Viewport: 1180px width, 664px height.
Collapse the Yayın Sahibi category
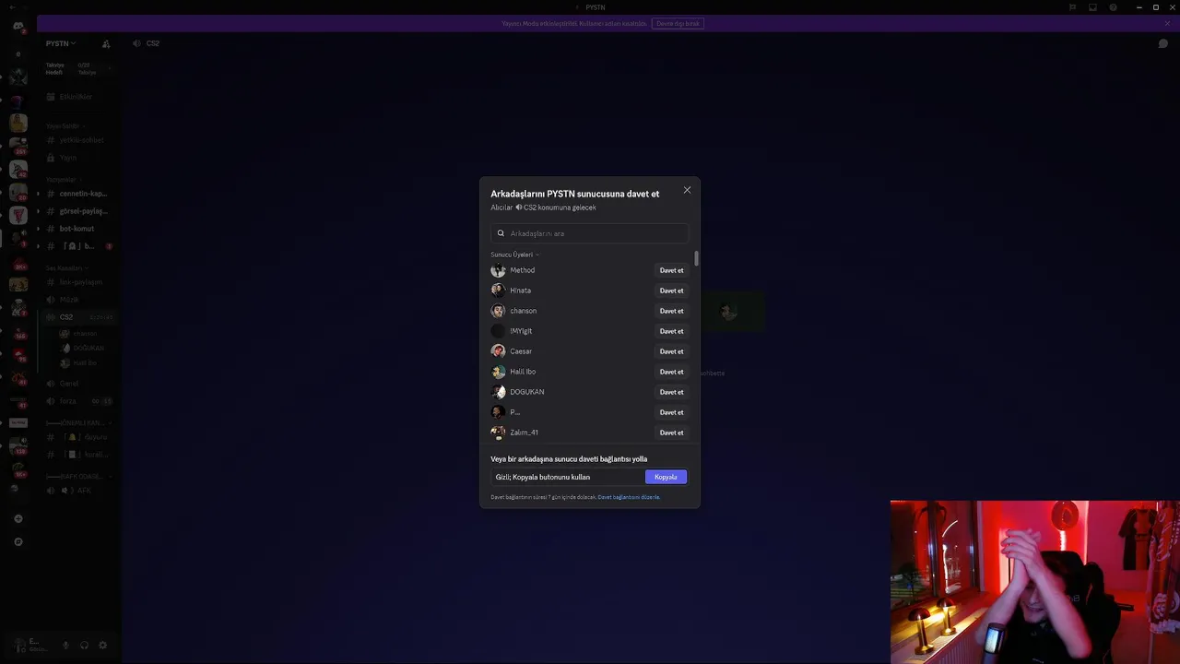click(65, 125)
